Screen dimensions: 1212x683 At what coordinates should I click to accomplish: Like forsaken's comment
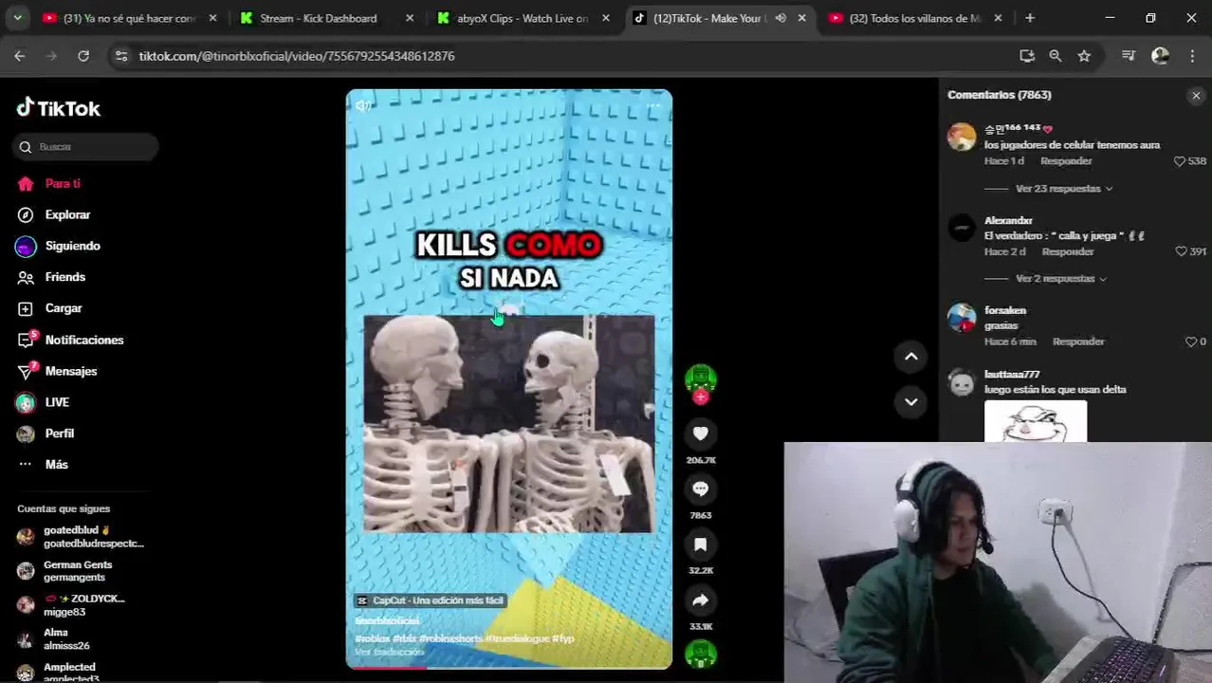pyautogui.click(x=1191, y=341)
